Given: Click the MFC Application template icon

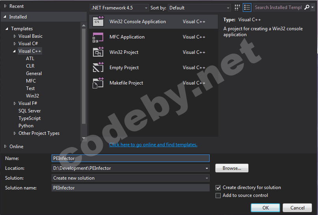Looking at the screenshot, I should coord(98,37).
